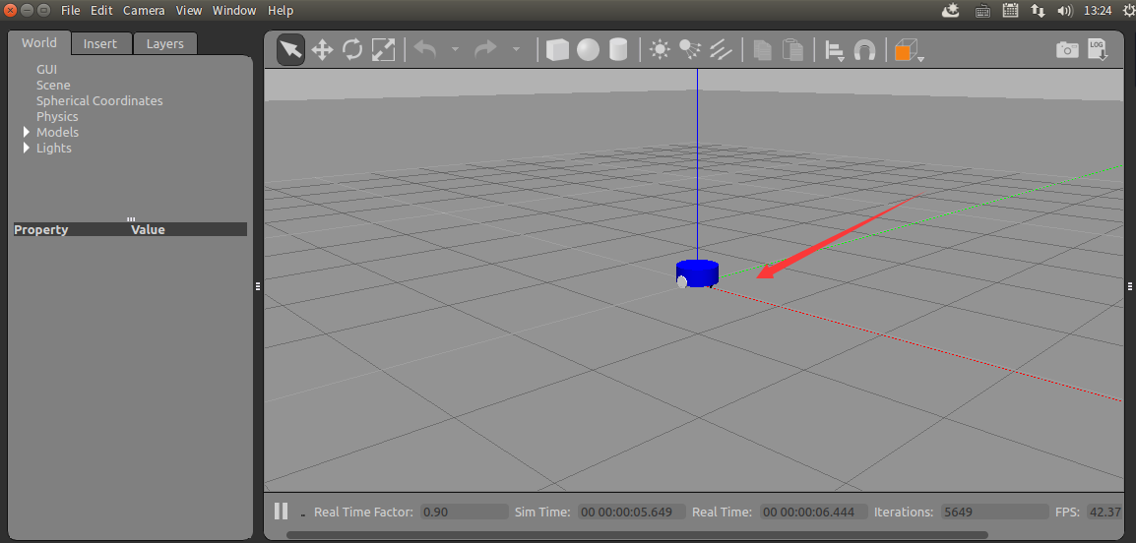The height and width of the screenshot is (543, 1136).
Task: Activate the translate mode tool
Action: click(322, 50)
